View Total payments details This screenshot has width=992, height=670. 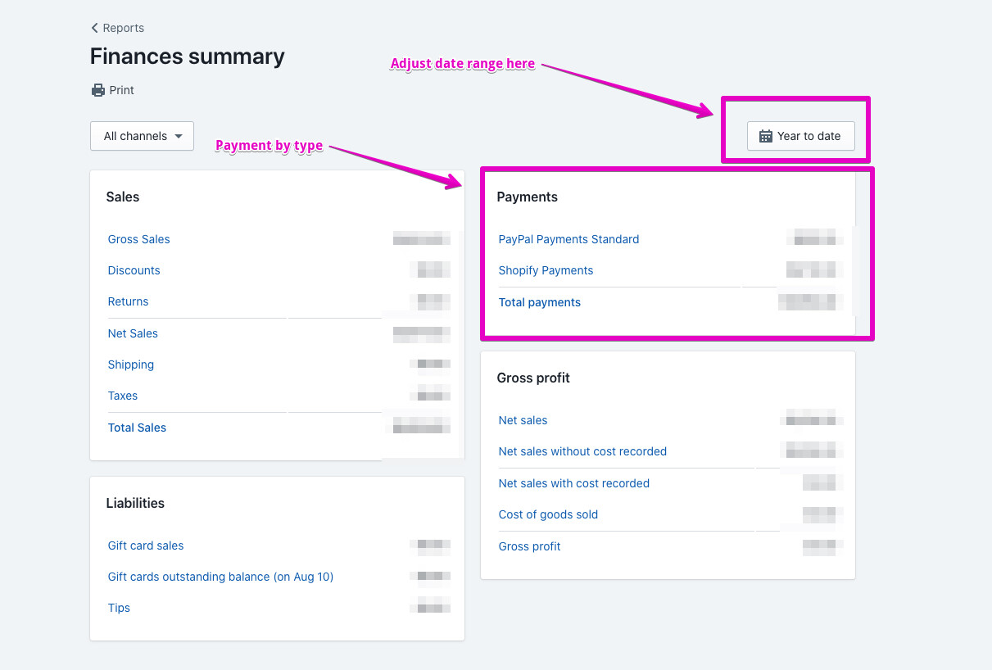click(x=540, y=302)
